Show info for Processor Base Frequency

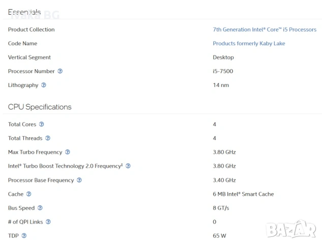[x=79, y=180]
